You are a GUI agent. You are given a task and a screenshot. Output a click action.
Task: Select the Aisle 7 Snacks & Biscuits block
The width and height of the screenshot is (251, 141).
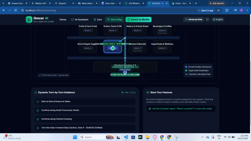pos(137,47)
